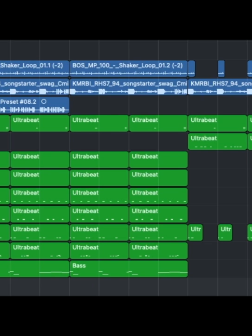Select the BOS_MP_100 Shaker_Loop_01.2 audio region
The width and height of the screenshot is (252, 336).
[x=129, y=68]
